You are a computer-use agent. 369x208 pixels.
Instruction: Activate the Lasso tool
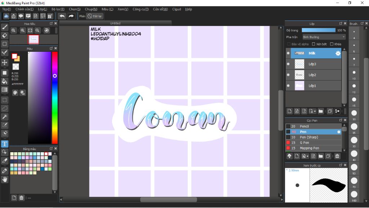tap(4, 108)
